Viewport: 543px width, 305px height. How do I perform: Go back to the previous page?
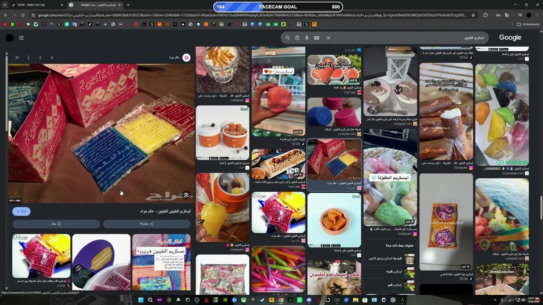coord(6,15)
